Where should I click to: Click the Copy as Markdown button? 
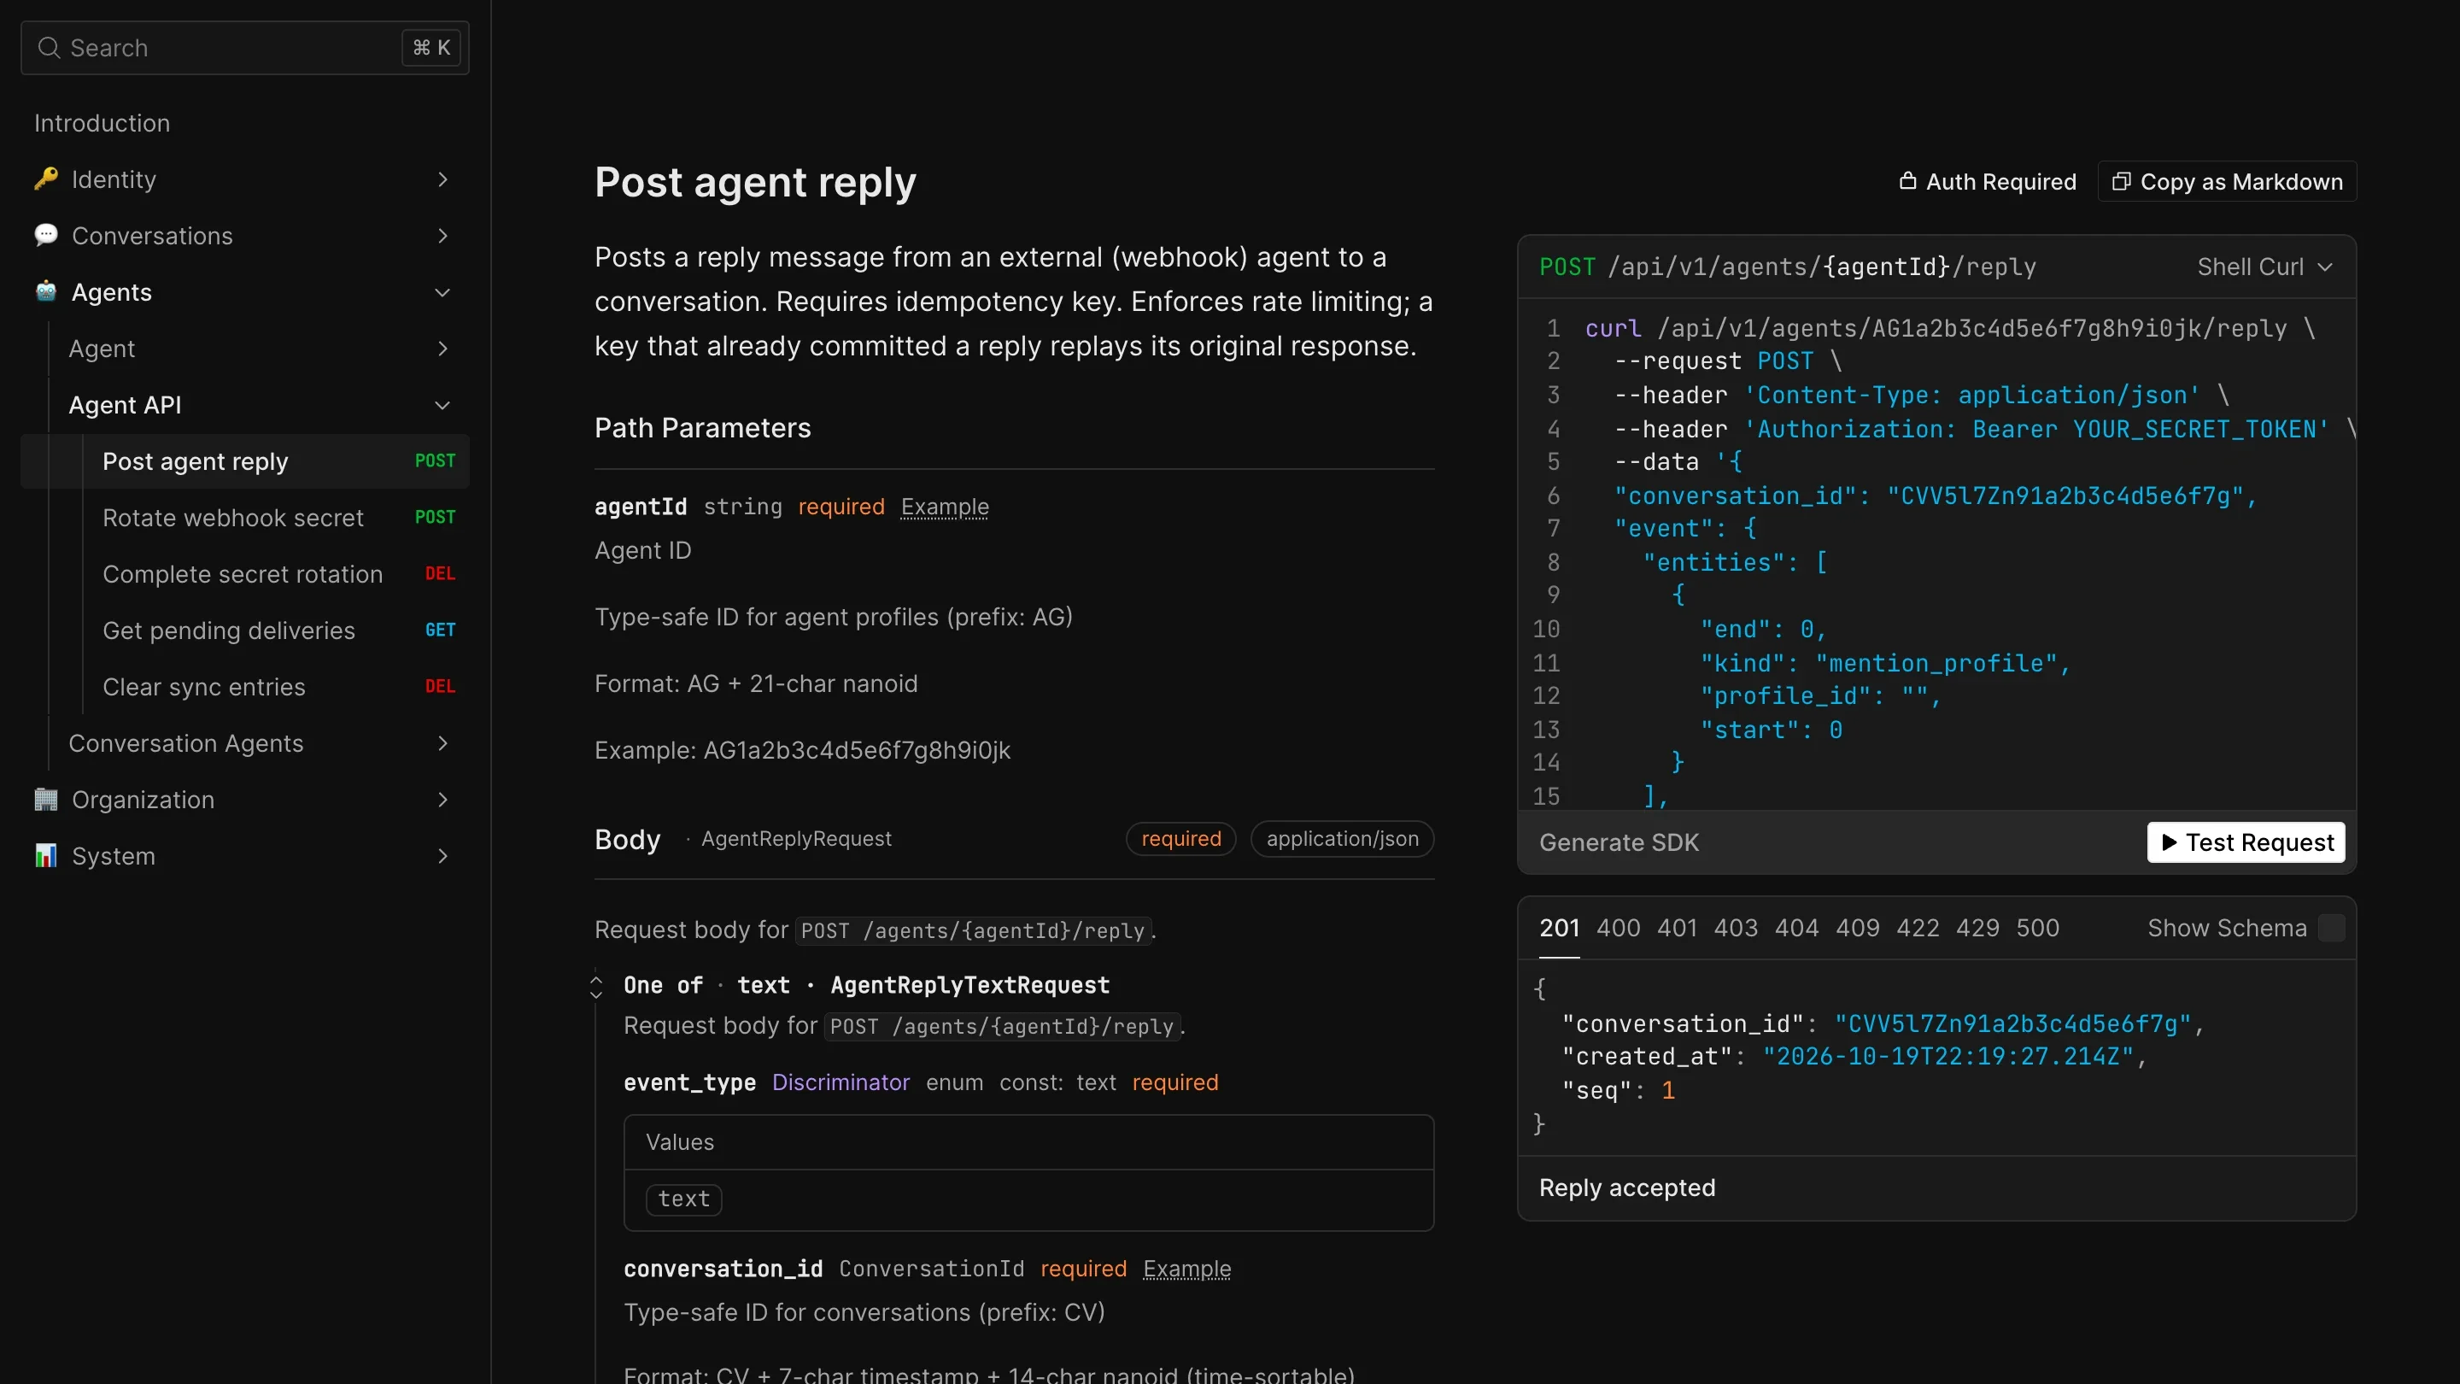coord(2227,181)
